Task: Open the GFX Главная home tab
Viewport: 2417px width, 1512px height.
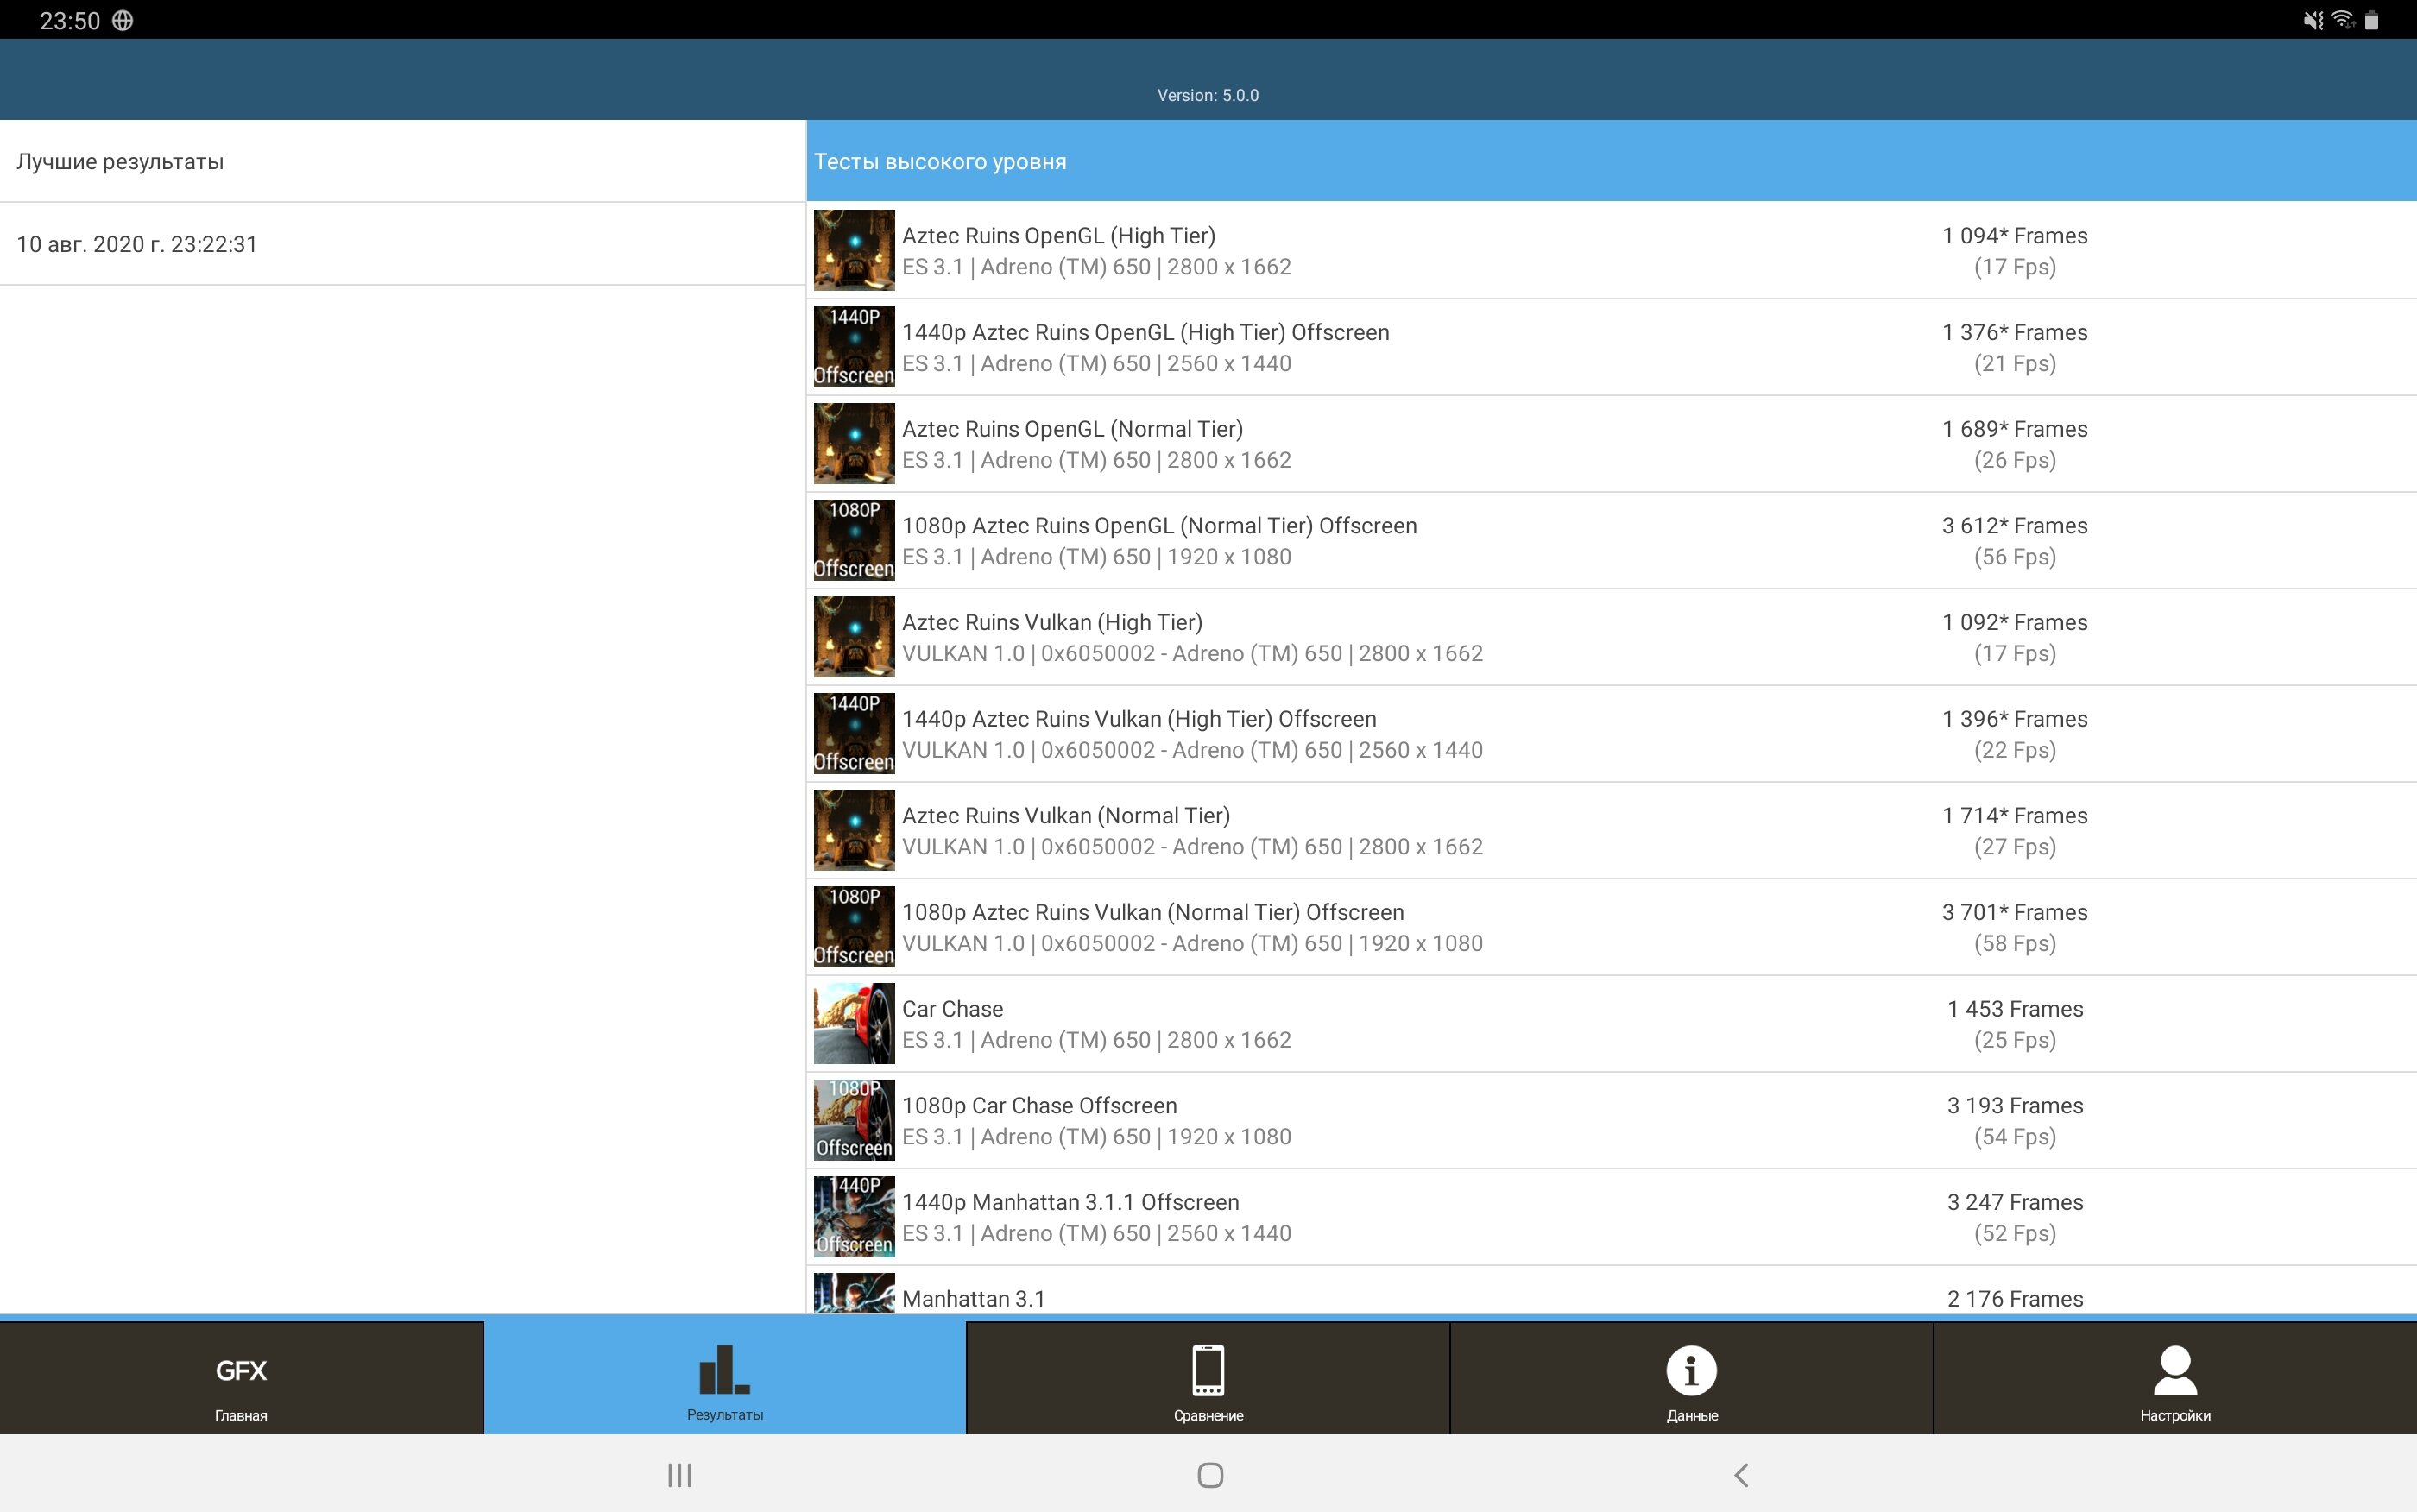Action: coord(241,1378)
